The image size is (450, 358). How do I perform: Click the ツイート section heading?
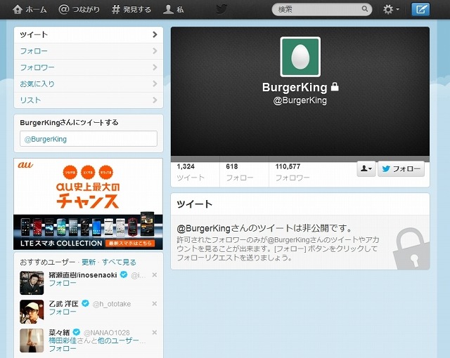[195, 204]
